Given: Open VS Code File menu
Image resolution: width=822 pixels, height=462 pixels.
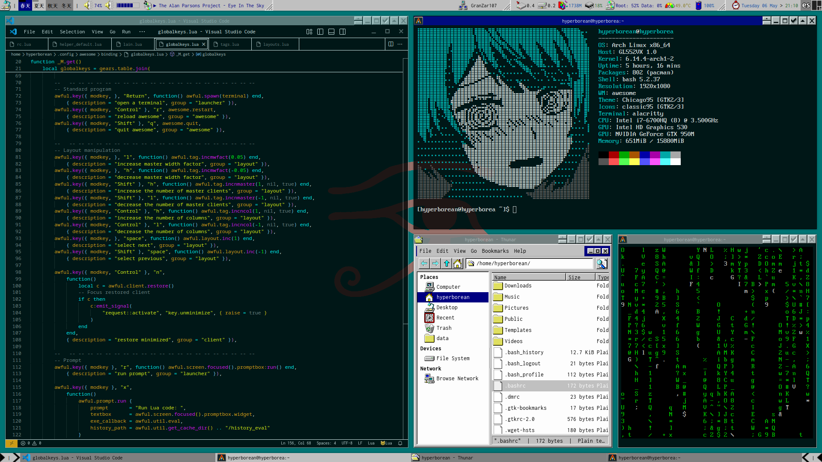Looking at the screenshot, I should [30, 32].
